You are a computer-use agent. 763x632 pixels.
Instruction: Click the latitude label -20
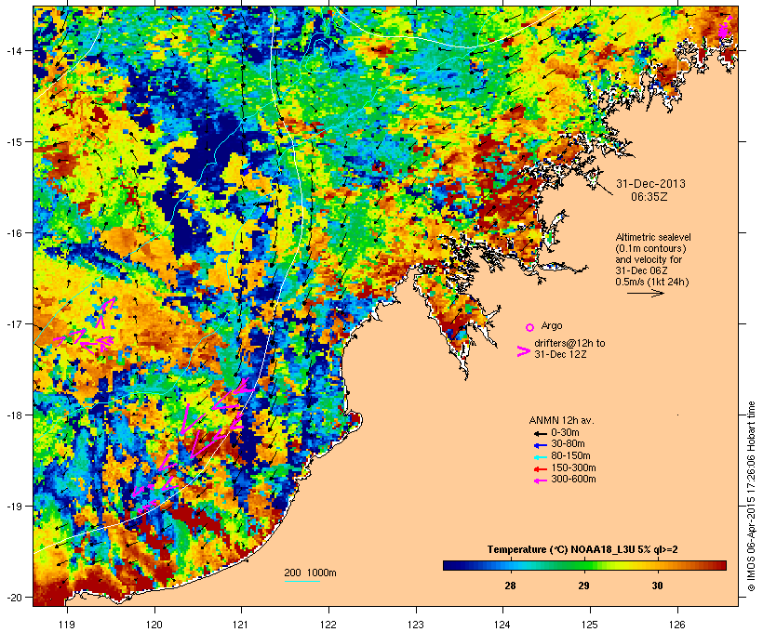click(x=13, y=597)
